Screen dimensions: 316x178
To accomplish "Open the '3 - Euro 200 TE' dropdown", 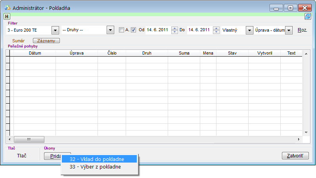I will [55, 30].
